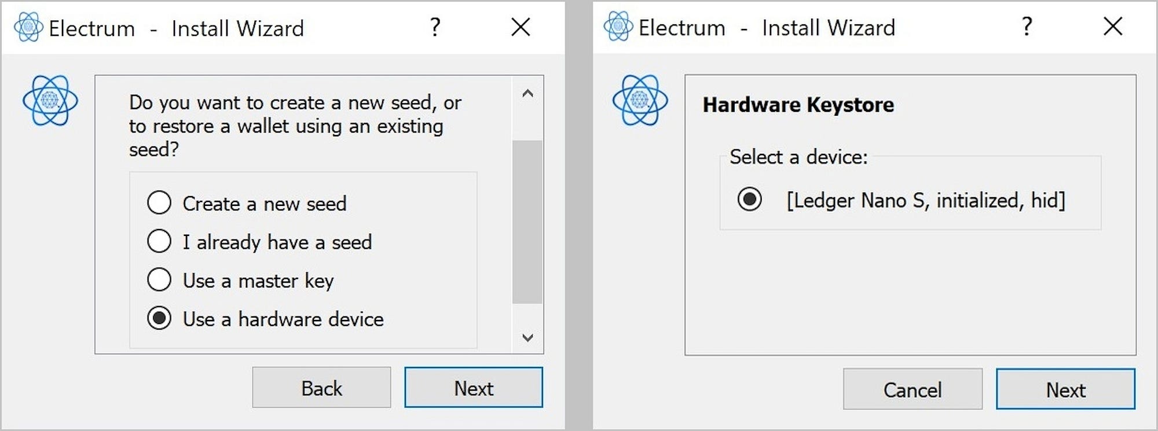Select Use a hardware device option
The height and width of the screenshot is (431, 1158).
click(266, 318)
